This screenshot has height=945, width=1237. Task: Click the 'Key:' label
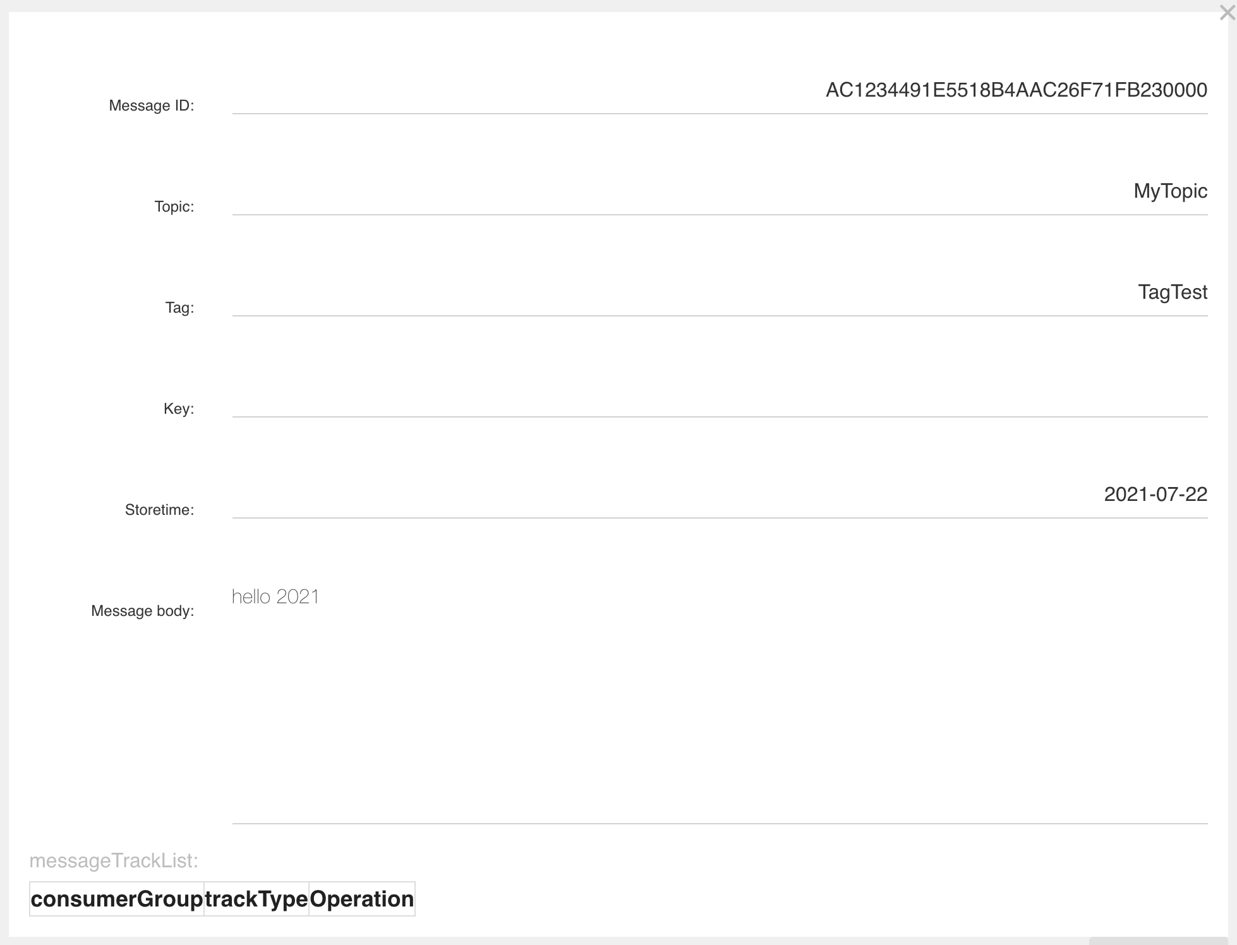[x=178, y=409]
